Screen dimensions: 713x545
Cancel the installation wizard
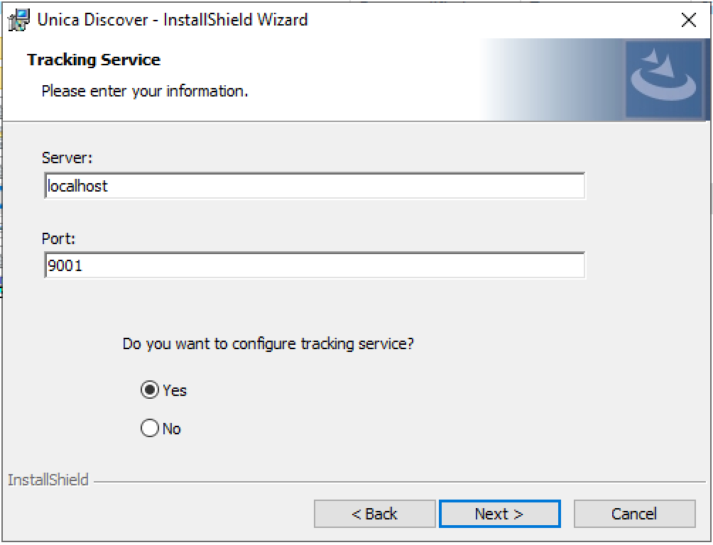(x=633, y=514)
